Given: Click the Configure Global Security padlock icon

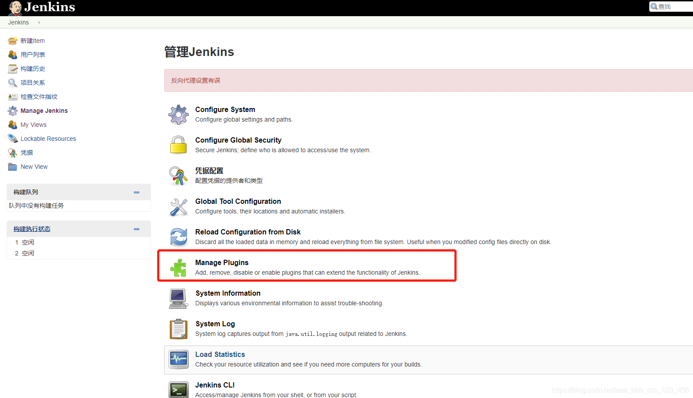Looking at the screenshot, I should tap(179, 145).
